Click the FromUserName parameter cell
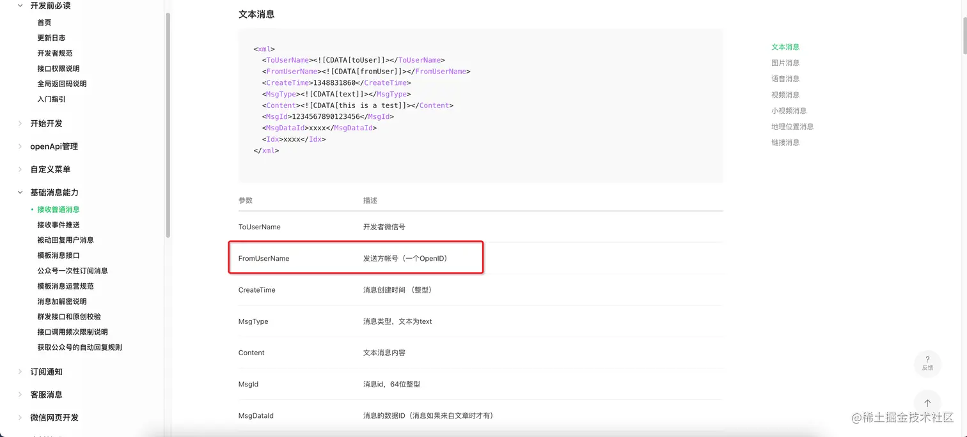Image resolution: width=967 pixels, height=437 pixels. coord(263,258)
